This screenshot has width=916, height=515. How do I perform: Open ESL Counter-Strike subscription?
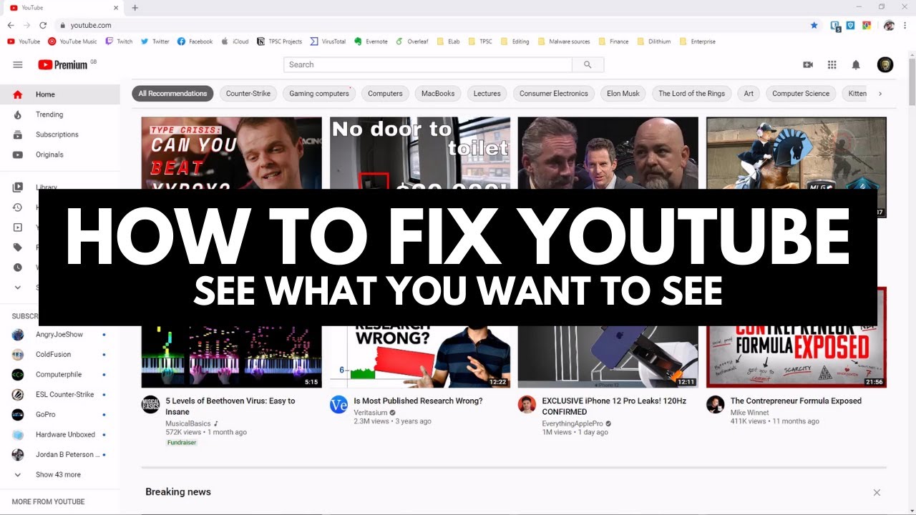coord(60,395)
